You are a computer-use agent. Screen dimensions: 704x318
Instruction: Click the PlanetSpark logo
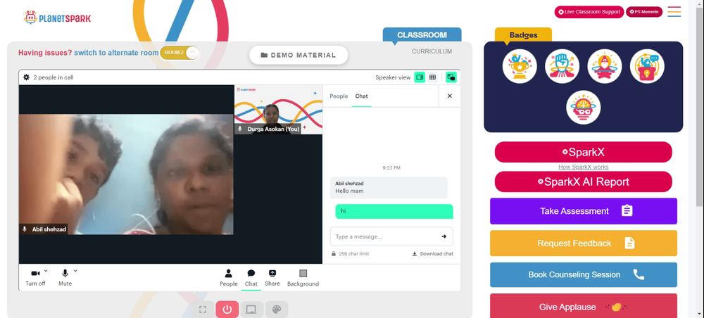pyautogui.click(x=58, y=18)
